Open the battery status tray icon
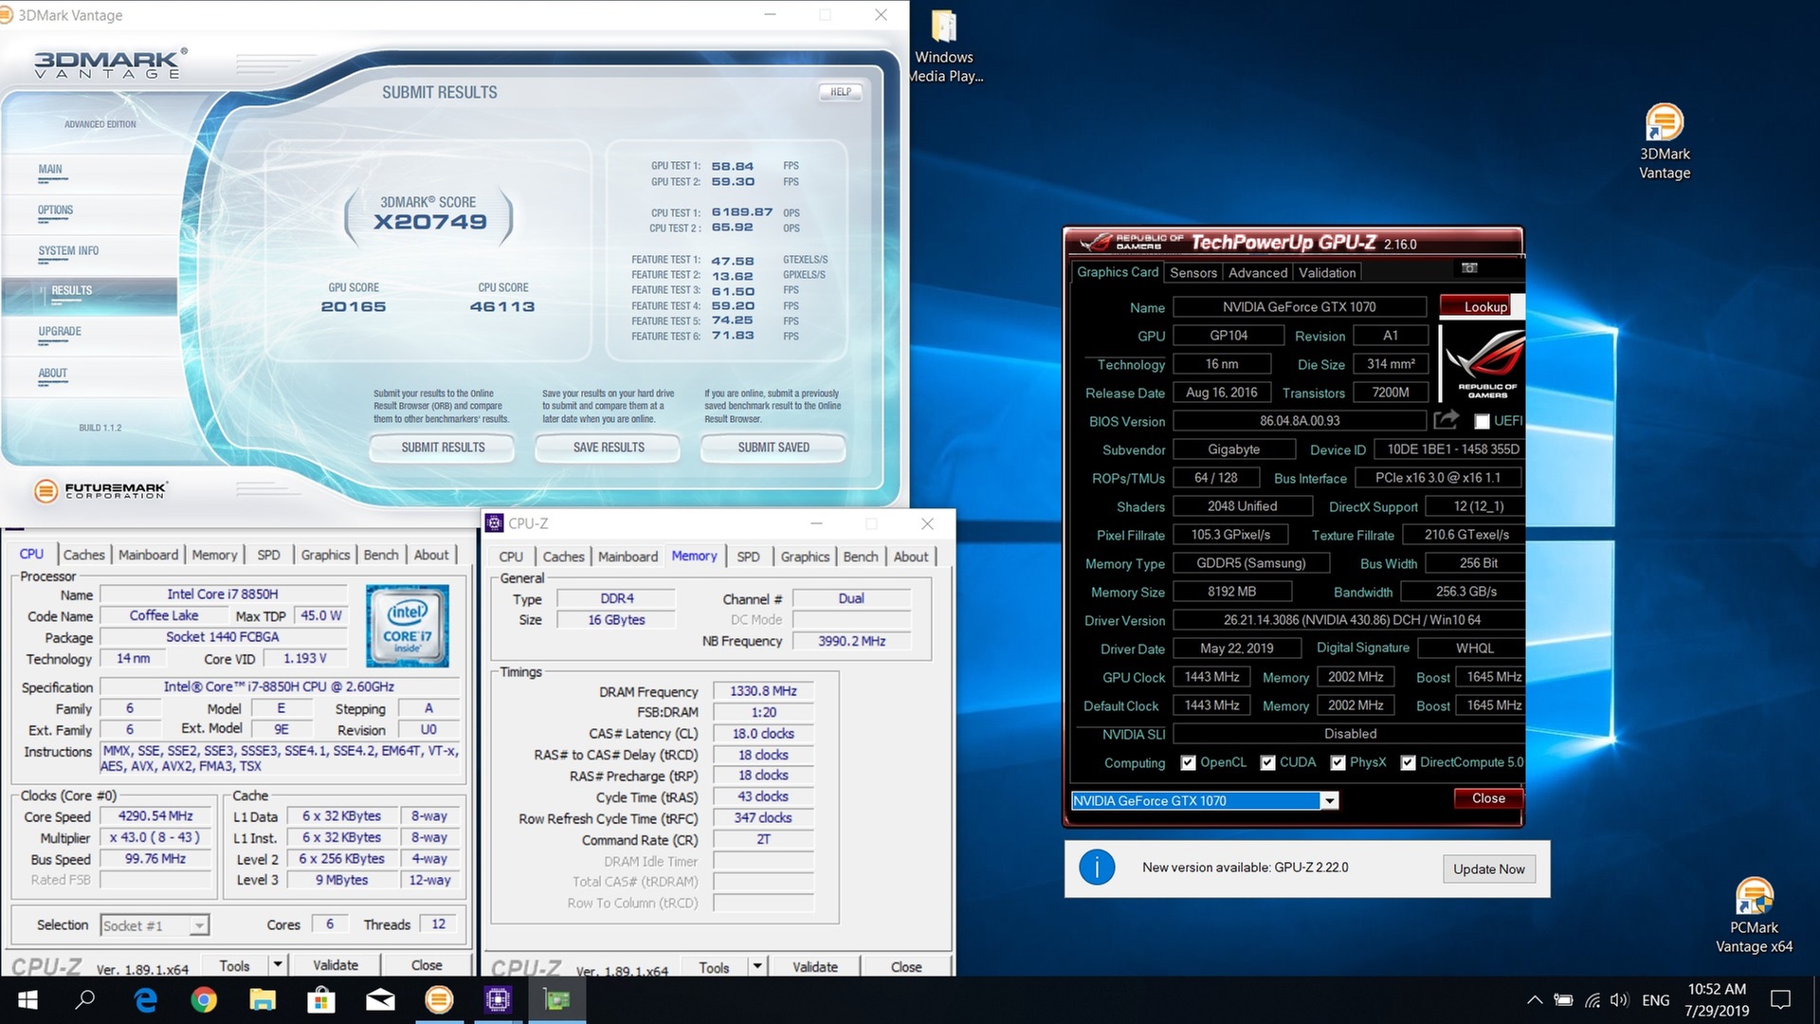 (x=1563, y=1000)
